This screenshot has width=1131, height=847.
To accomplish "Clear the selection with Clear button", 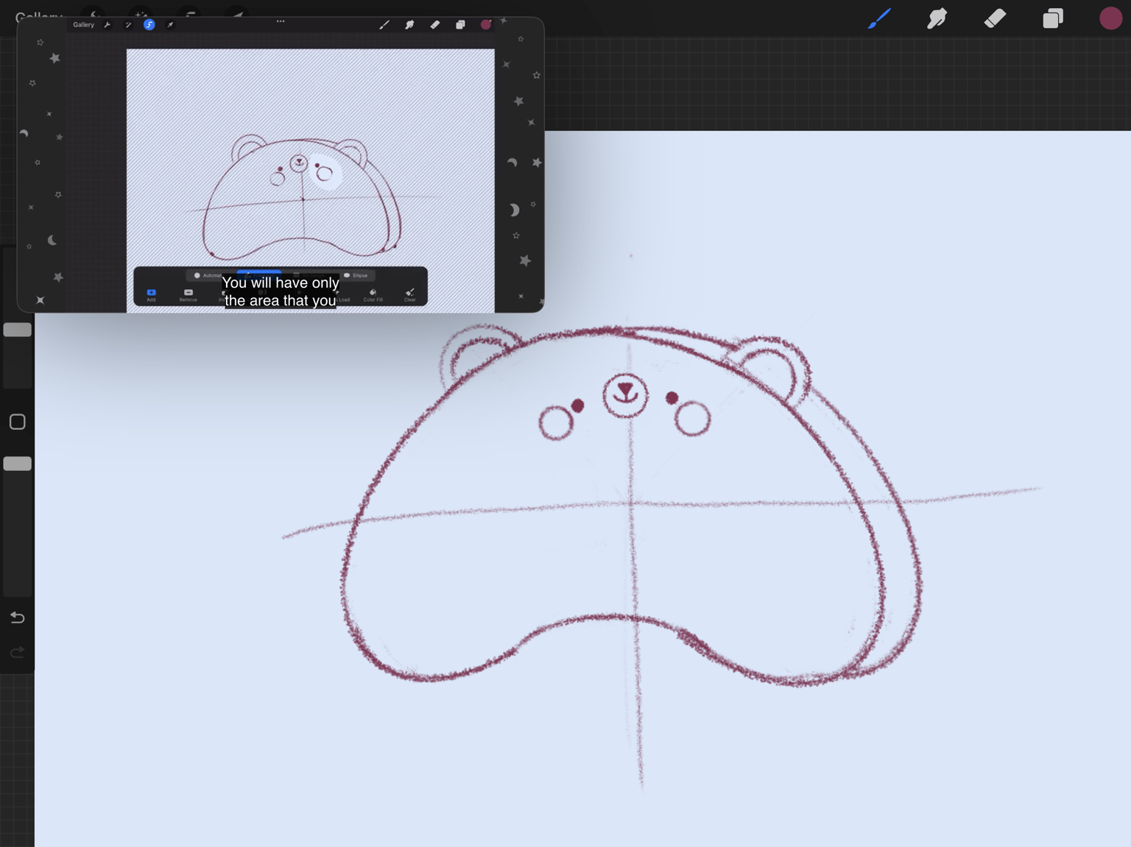I will pyautogui.click(x=410, y=295).
